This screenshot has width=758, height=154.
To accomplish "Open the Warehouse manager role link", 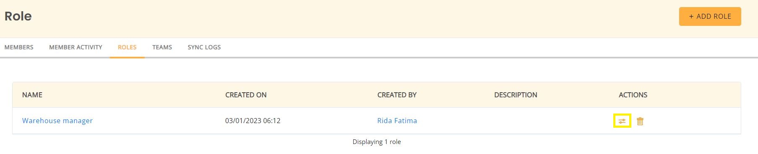I will 57,121.
